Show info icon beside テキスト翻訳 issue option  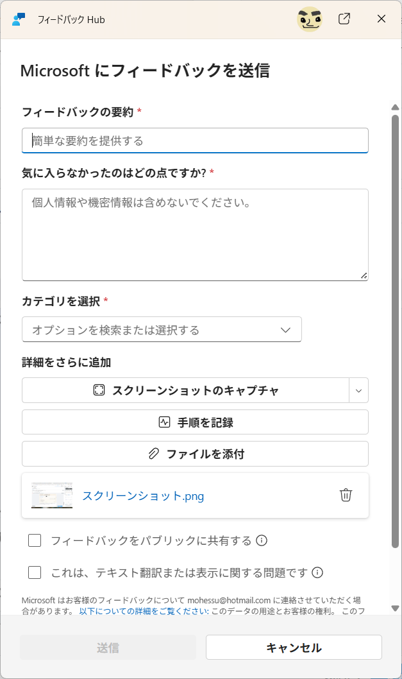point(317,572)
